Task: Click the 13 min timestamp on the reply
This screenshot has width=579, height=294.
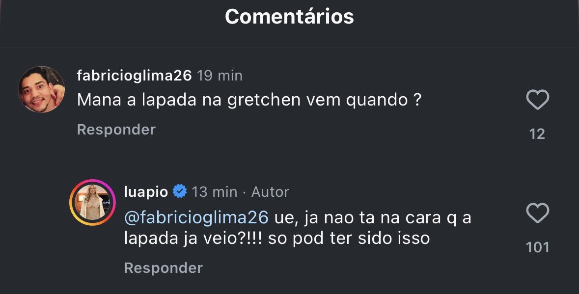Action: pos(215,192)
